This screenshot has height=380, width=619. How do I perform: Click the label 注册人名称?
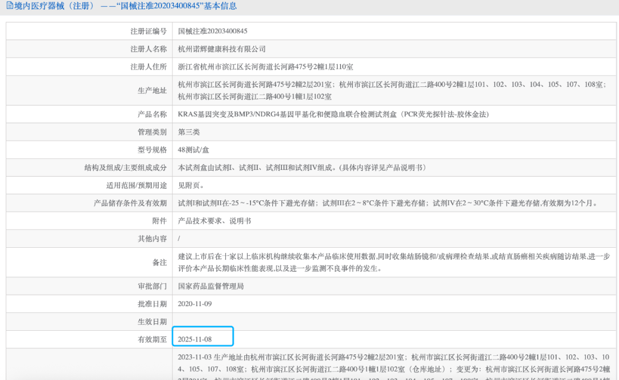click(x=148, y=49)
